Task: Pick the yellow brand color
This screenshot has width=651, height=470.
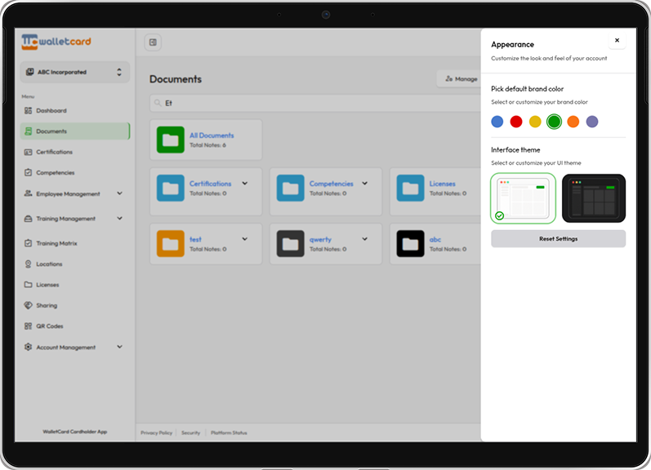Action: (x=535, y=122)
